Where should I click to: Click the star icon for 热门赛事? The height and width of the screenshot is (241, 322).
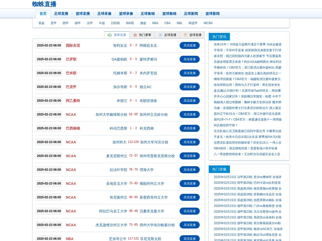point(135,35)
